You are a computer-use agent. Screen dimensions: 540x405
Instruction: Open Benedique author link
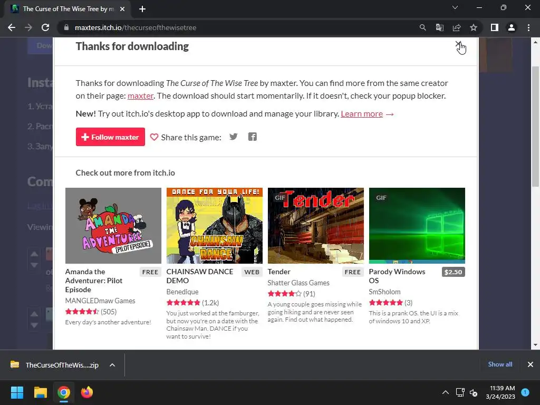tap(182, 292)
